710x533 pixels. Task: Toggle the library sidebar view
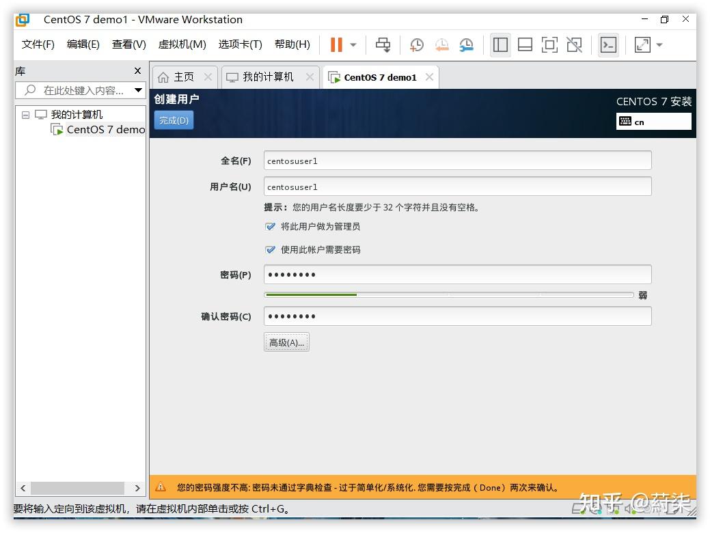500,44
